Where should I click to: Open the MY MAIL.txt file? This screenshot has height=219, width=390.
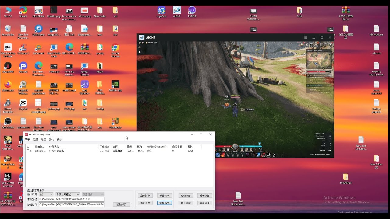pyautogui.click(x=376, y=30)
